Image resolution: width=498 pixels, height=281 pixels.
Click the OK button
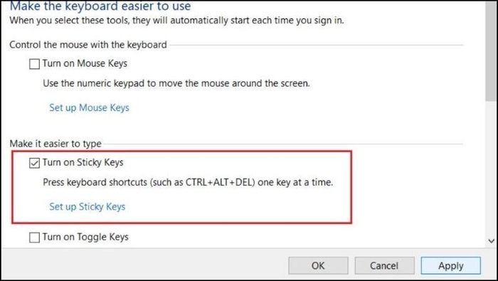(318, 265)
